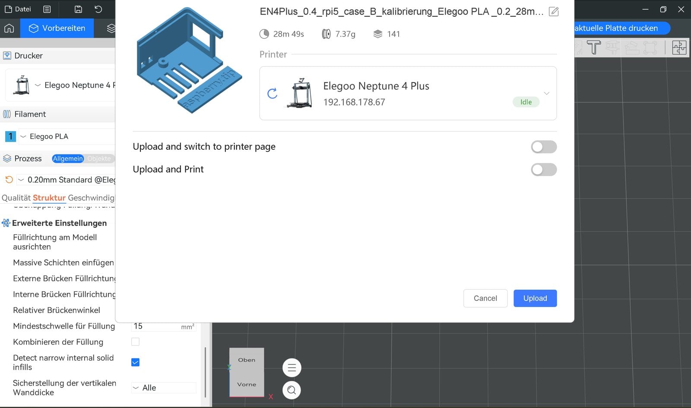This screenshot has width=691, height=408.
Task: Edit the file name with the pencil icon
Action: (x=554, y=12)
